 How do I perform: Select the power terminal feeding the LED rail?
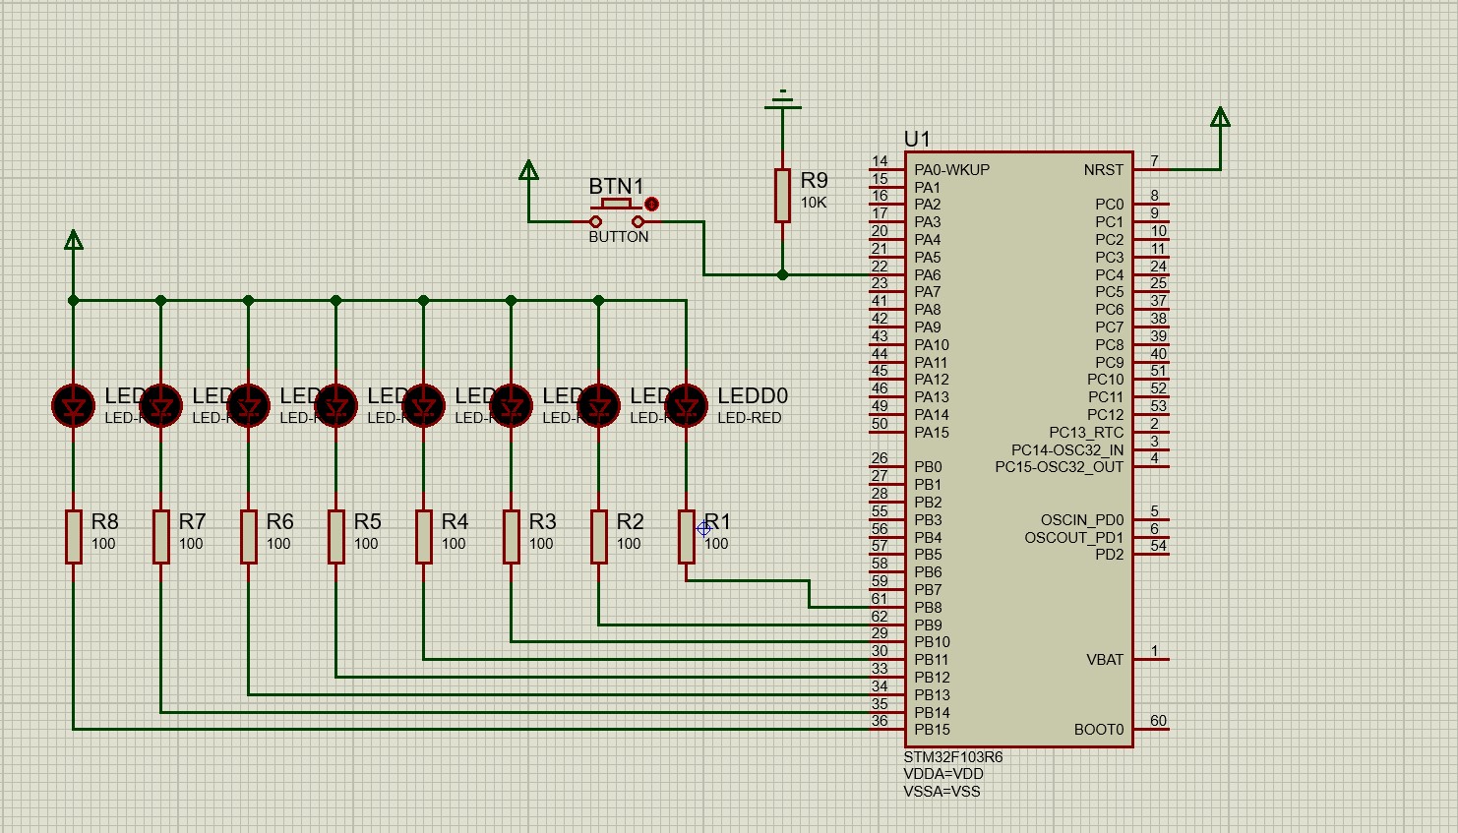(73, 239)
